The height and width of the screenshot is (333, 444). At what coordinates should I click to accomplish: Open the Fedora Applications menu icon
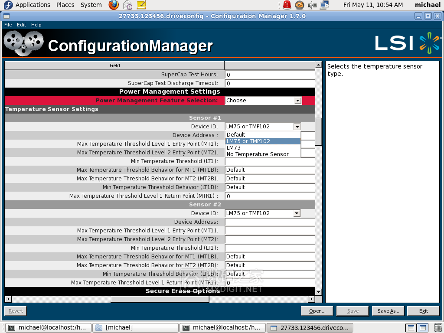point(8,5)
